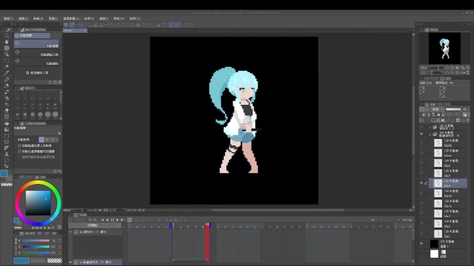Open the 動畫(A) menu
This screenshot has height=266, width=474.
[x=38, y=18]
